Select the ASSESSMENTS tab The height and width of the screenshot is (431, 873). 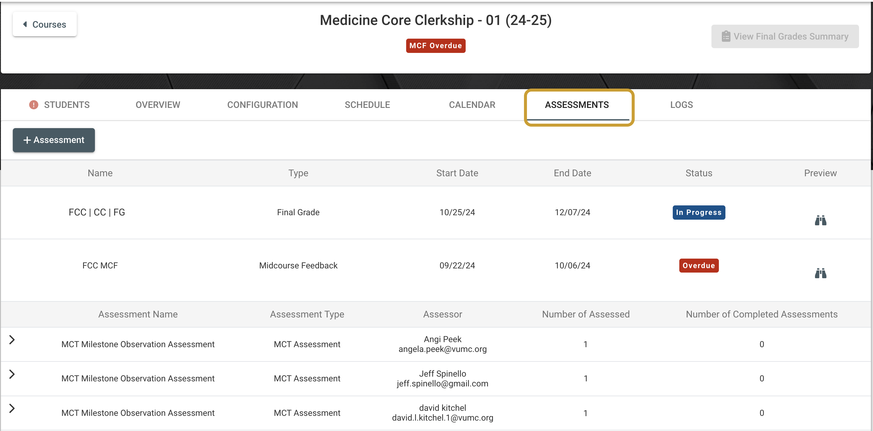(x=577, y=105)
